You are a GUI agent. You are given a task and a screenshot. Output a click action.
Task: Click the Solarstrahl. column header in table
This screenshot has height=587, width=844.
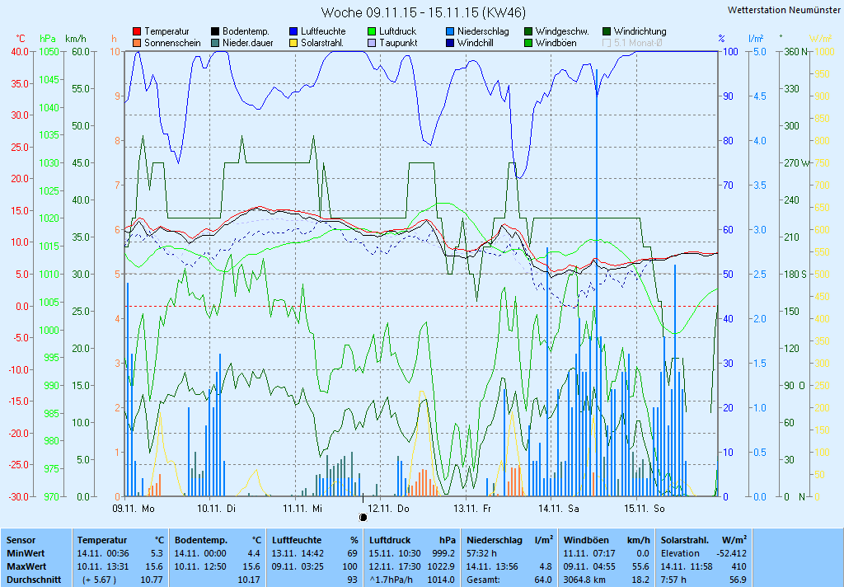[x=686, y=540]
